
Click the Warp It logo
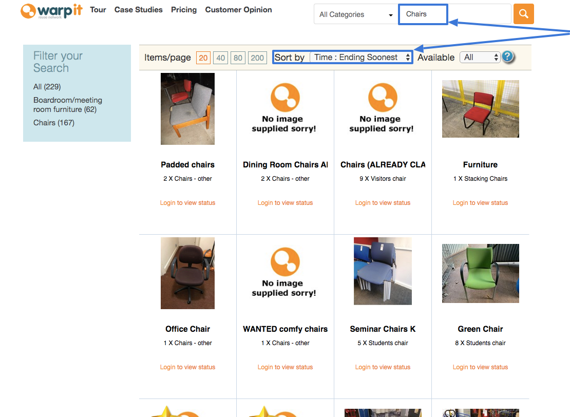[52, 11]
